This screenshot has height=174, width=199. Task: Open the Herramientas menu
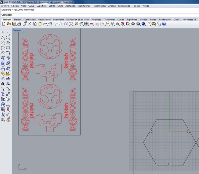(99, 6)
